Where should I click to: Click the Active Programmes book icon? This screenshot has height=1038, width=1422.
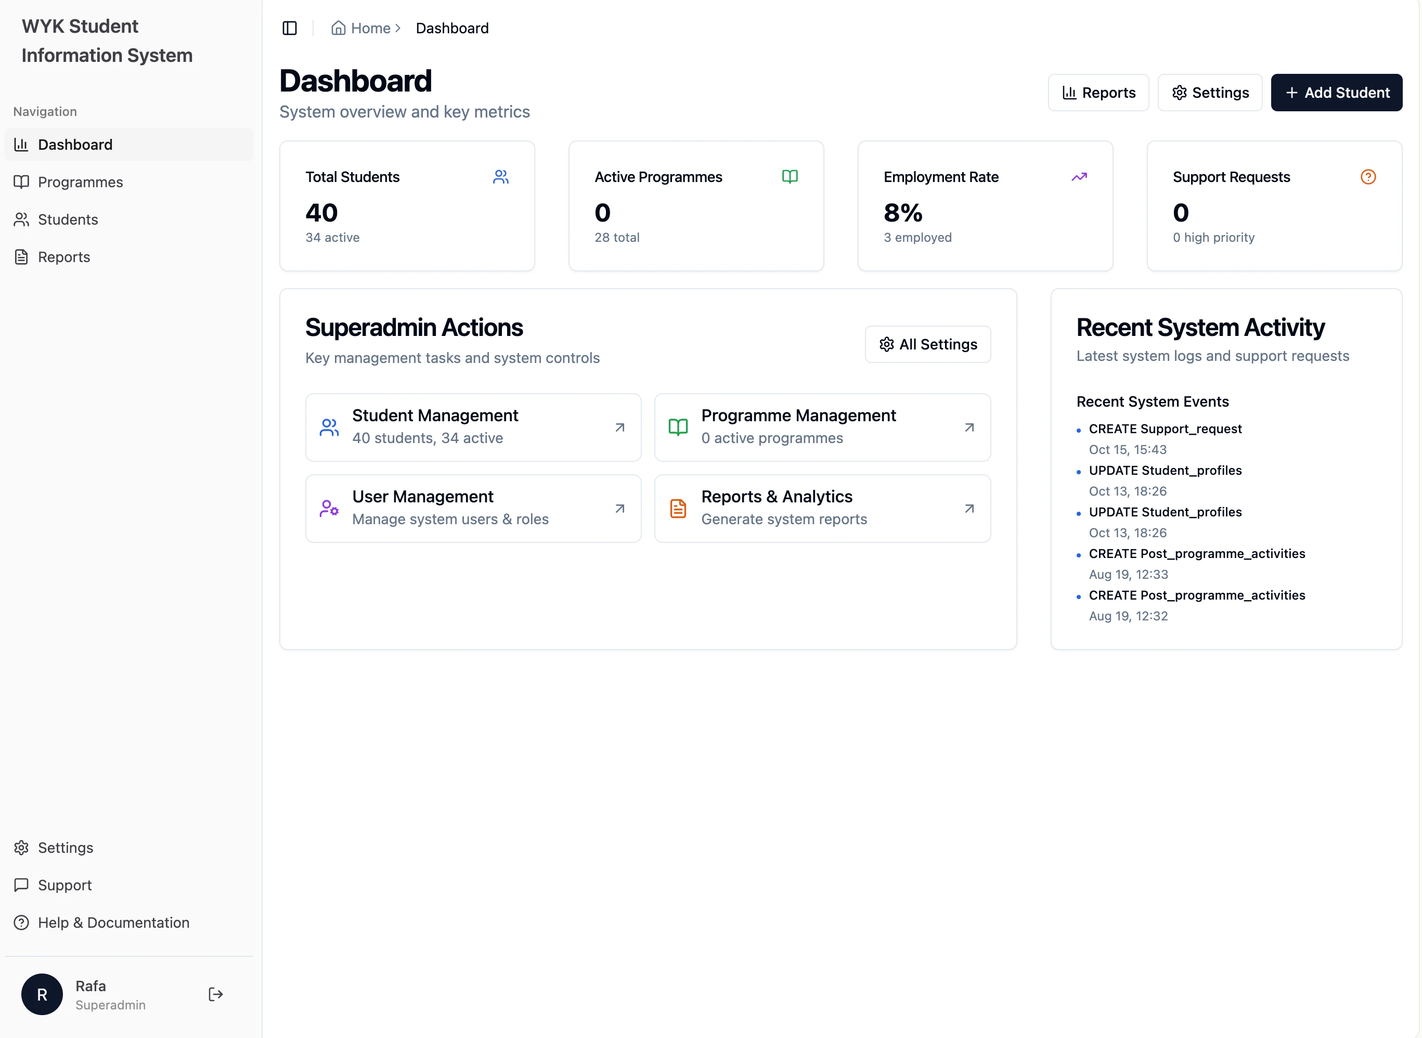[790, 177]
